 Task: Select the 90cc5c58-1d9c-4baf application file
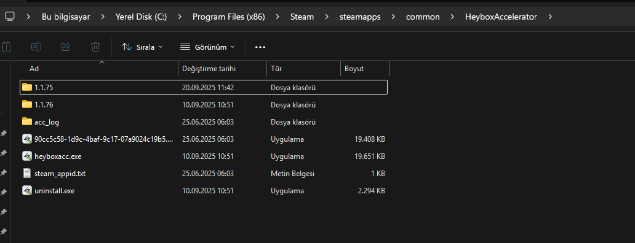pos(204,139)
